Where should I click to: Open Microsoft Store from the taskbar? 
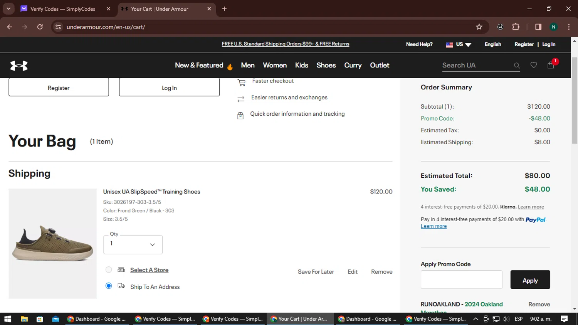(40, 319)
